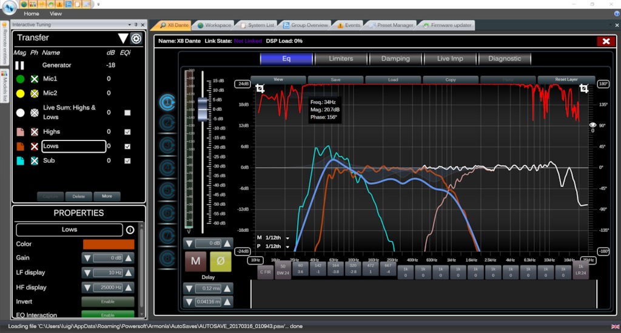Click the channel gain fader handle
Screen dimensions: 621x333
coord(203,109)
